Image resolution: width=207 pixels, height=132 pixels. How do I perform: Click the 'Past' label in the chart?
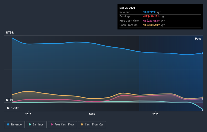[198, 39]
